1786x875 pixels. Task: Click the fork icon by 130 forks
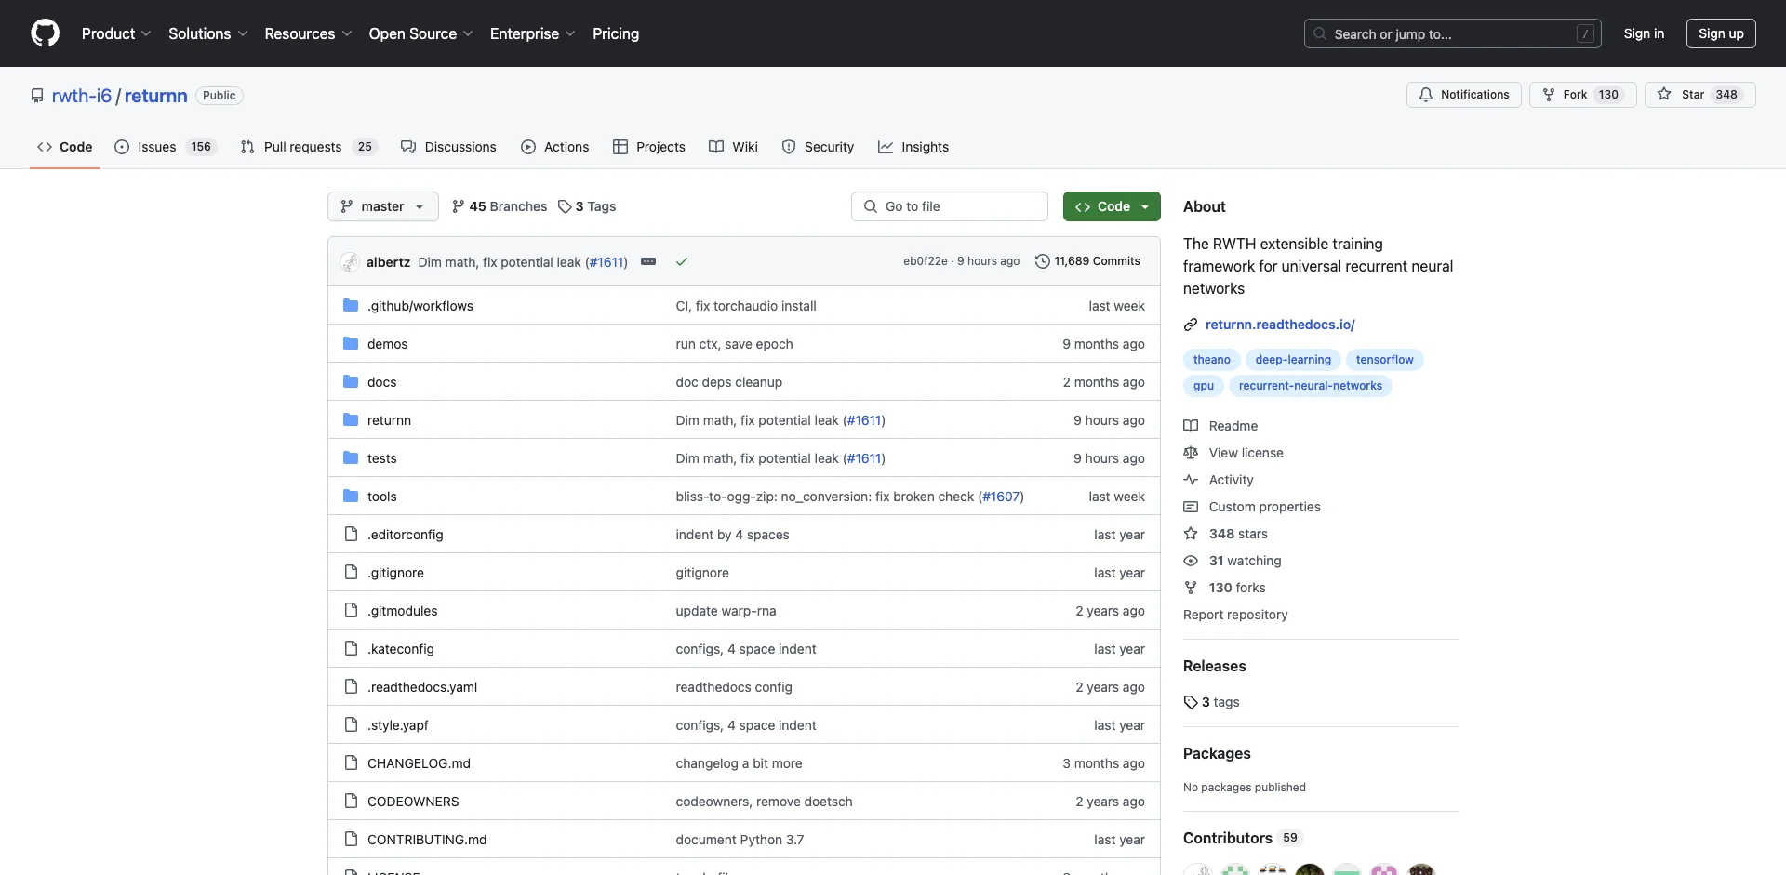1191,588
